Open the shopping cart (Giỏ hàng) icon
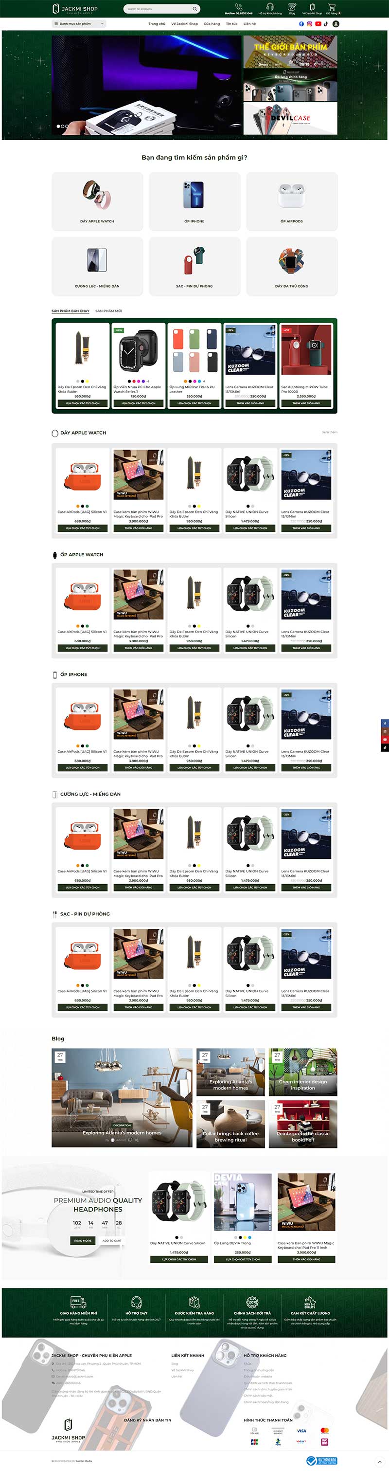The width and height of the screenshot is (389, 1471). [x=332, y=7]
